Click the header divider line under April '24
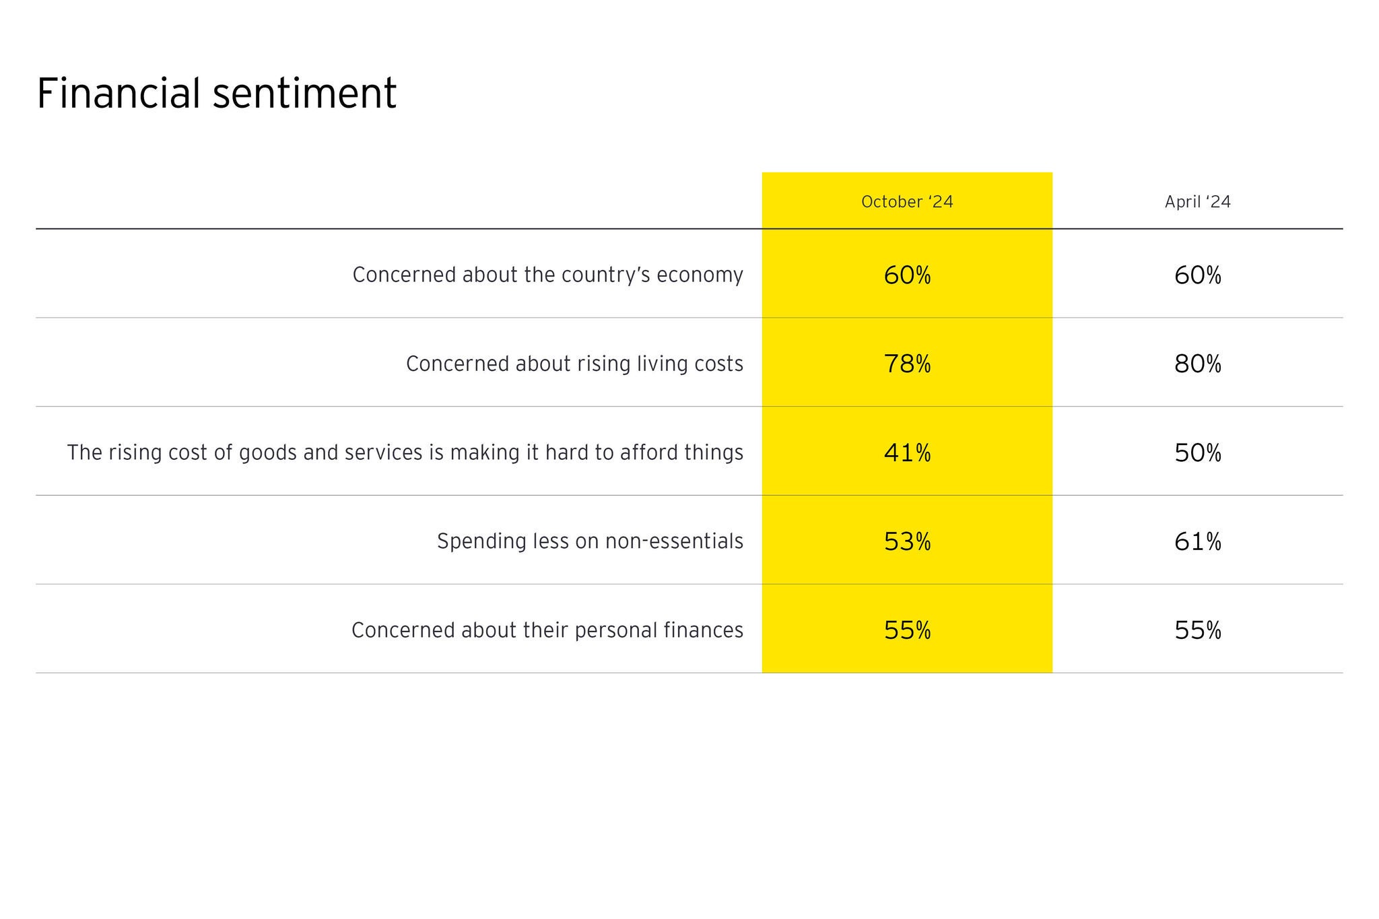Screen dimensions: 1379x919 (x=1197, y=229)
